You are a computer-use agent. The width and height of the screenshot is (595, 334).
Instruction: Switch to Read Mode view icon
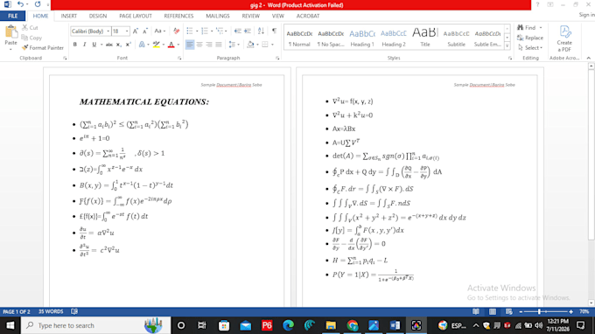pos(476,311)
